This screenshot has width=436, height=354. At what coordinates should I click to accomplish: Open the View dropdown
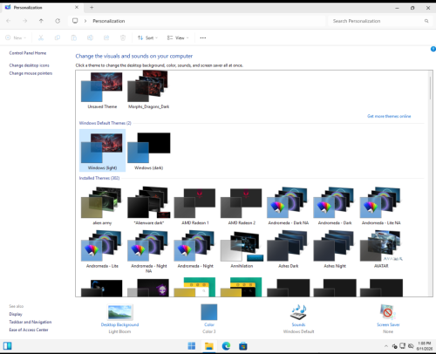pos(178,37)
